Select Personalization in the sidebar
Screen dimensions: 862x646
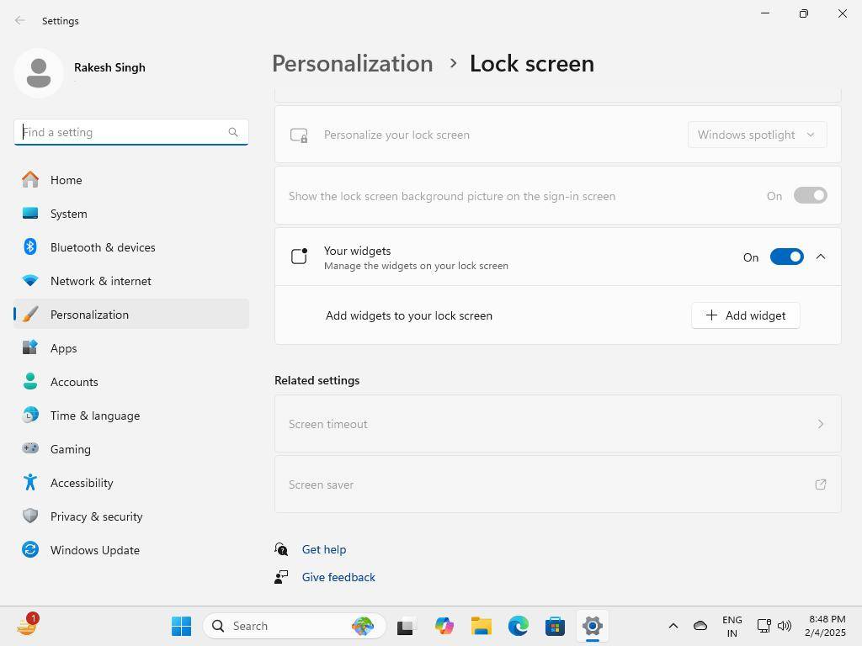[x=130, y=315]
